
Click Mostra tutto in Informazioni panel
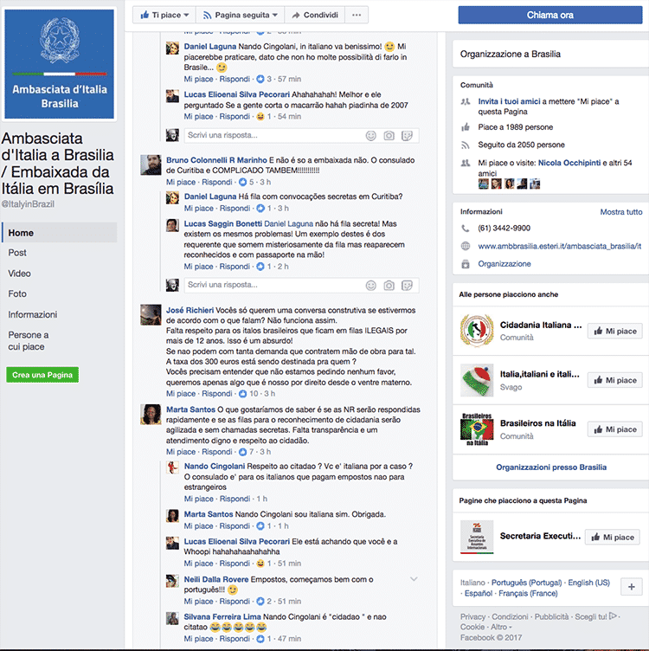click(621, 212)
